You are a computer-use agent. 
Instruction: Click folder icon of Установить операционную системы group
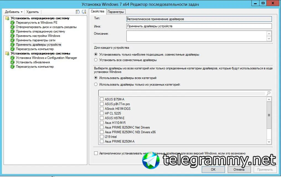click(x=7, y=53)
